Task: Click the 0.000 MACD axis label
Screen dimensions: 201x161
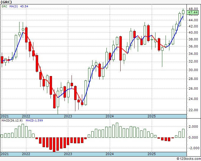Action: [x=194, y=137]
